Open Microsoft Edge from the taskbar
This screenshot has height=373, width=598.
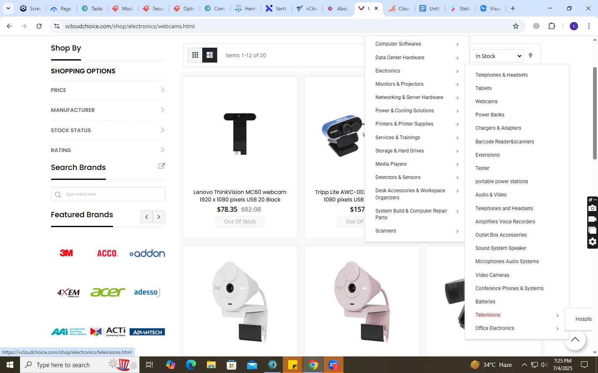pyautogui.click(x=191, y=365)
